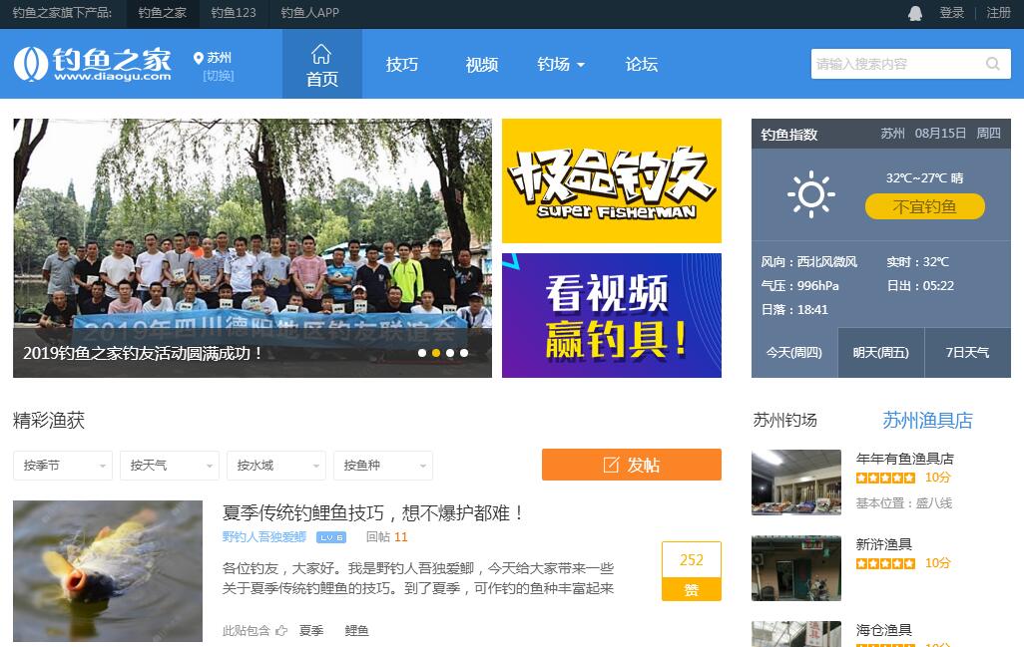
Task: Click the 钓鱼123 top bar link
Action: click(234, 12)
